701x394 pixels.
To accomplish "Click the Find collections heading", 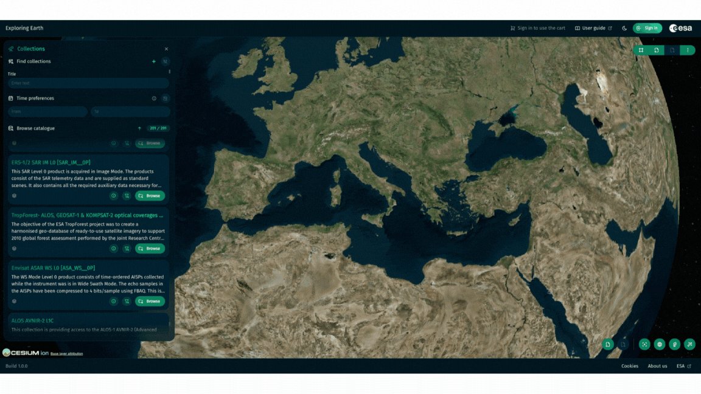I will (x=33, y=61).
